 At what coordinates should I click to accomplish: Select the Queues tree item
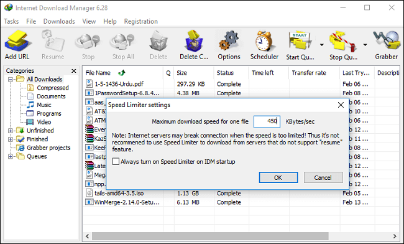point(37,156)
